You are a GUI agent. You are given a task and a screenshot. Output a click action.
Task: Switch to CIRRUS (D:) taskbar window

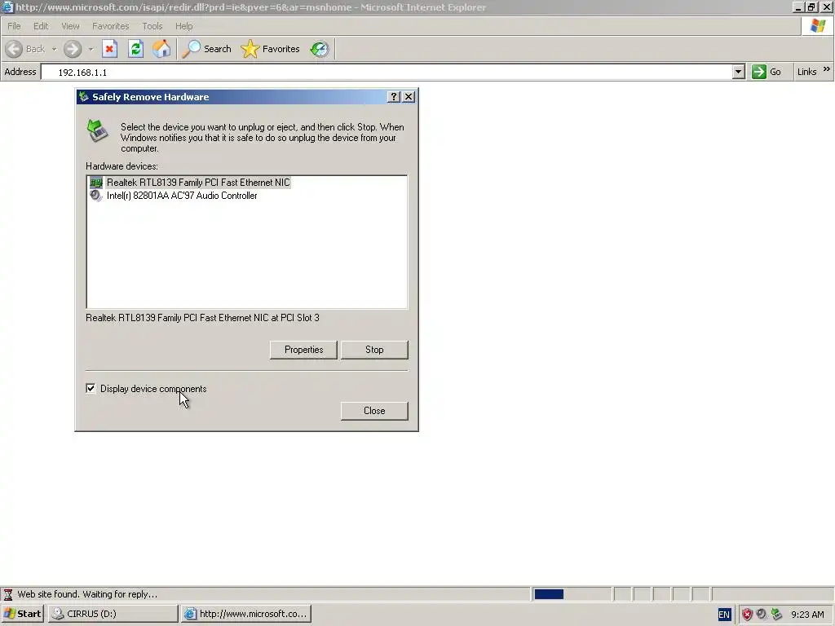113,614
